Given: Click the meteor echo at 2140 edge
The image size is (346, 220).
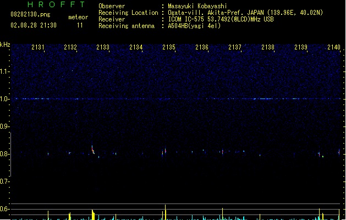Looking at the screenshot, I should tap(339, 152).
